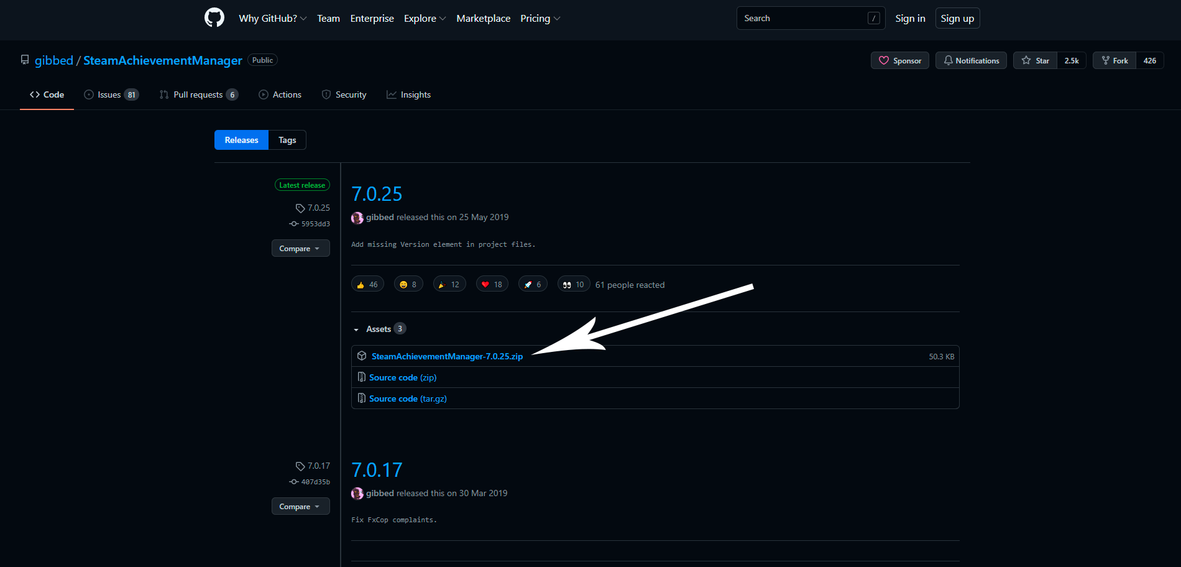Open the Why GitHub? dropdown menu
Screen dimensions: 1181x567
click(273, 19)
